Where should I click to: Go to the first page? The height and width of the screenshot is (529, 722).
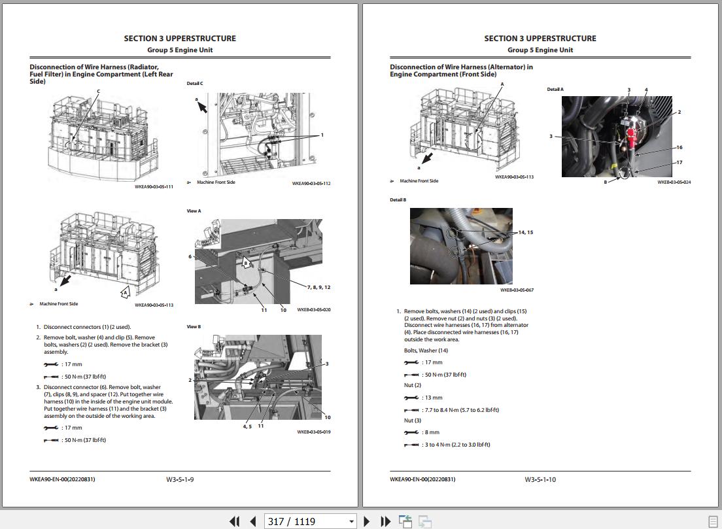(234, 521)
